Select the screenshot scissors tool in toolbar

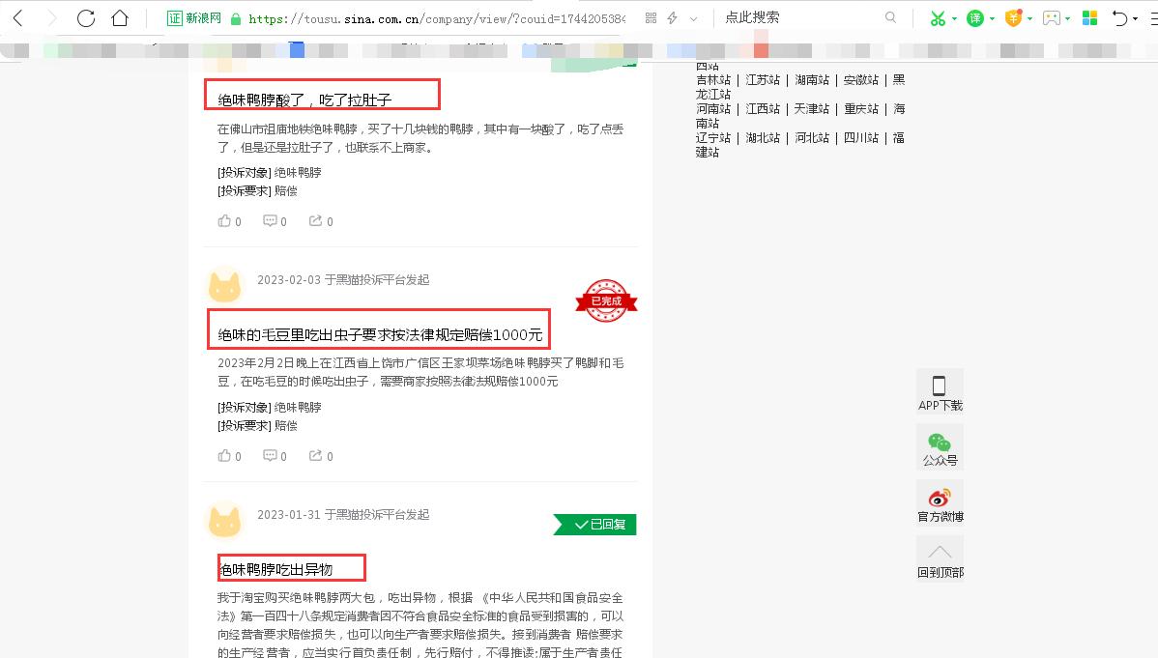tap(938, 17)
